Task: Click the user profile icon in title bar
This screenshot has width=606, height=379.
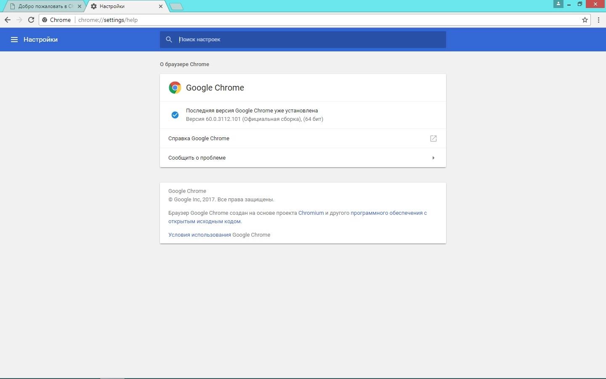Action: tap(558, 4)
